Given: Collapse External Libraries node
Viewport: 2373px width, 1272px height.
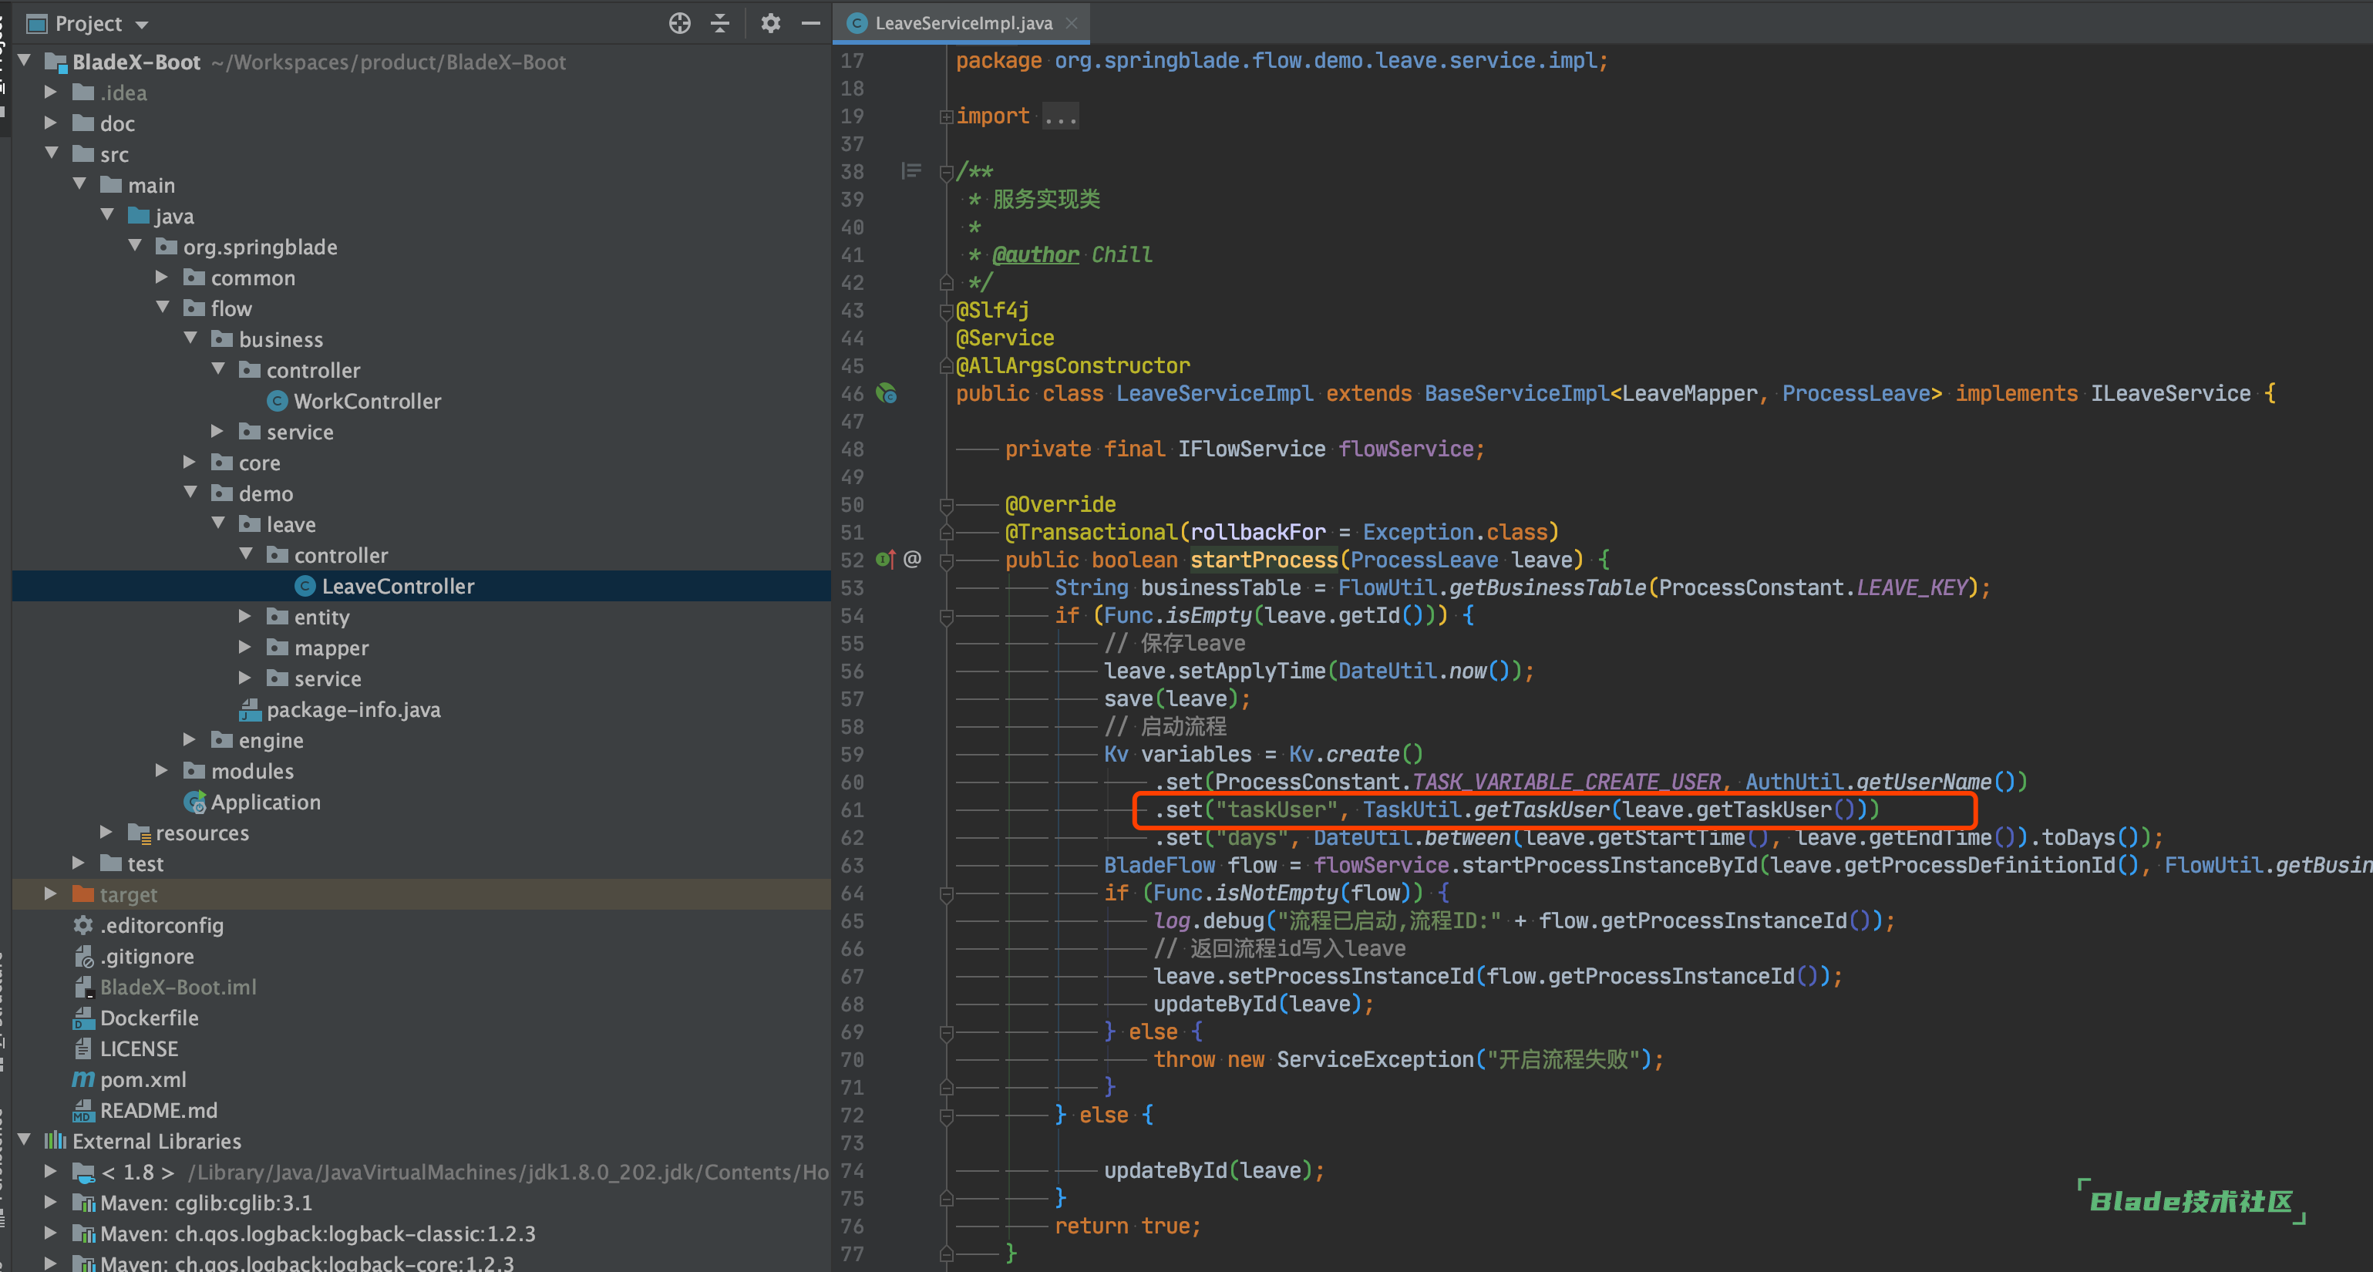Looking at the screenshot, I should click(x=25, y=1140).
